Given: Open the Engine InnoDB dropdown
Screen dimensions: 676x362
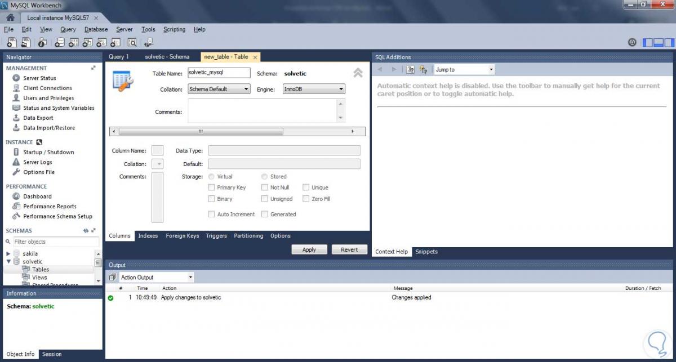Looking at the screenshot, I should 314,89.
